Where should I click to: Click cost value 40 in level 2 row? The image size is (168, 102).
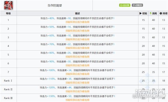(153, 29)
